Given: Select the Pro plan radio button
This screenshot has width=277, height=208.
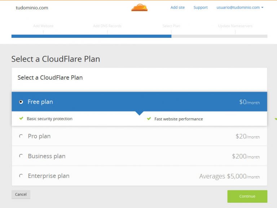Looking at the screenshot, I should 21,136.
